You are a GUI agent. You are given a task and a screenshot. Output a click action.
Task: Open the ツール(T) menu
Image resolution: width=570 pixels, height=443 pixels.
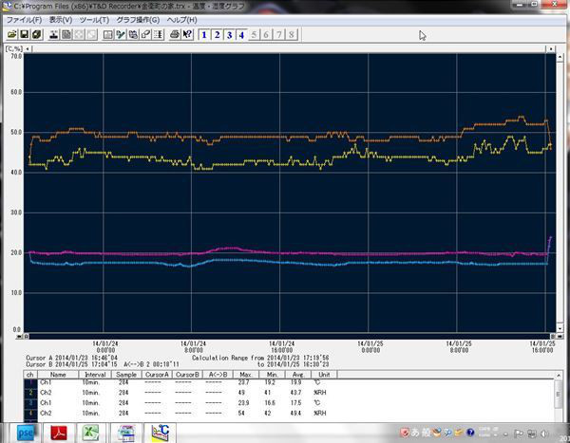click(x=94, y=20)
